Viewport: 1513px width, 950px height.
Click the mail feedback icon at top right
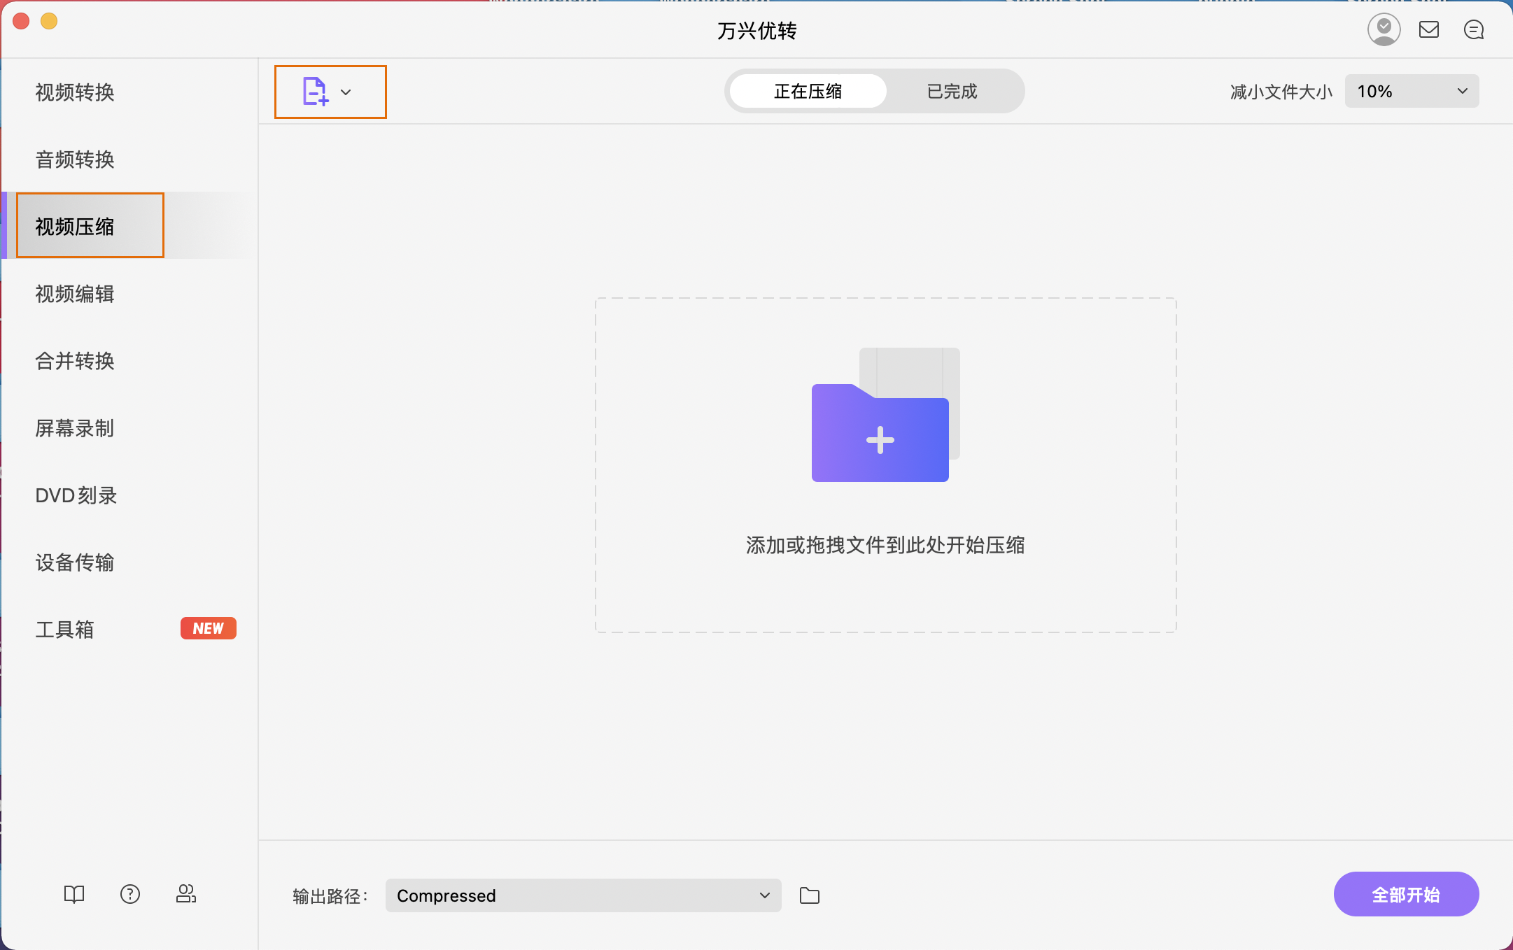[x=1429, y=29]
